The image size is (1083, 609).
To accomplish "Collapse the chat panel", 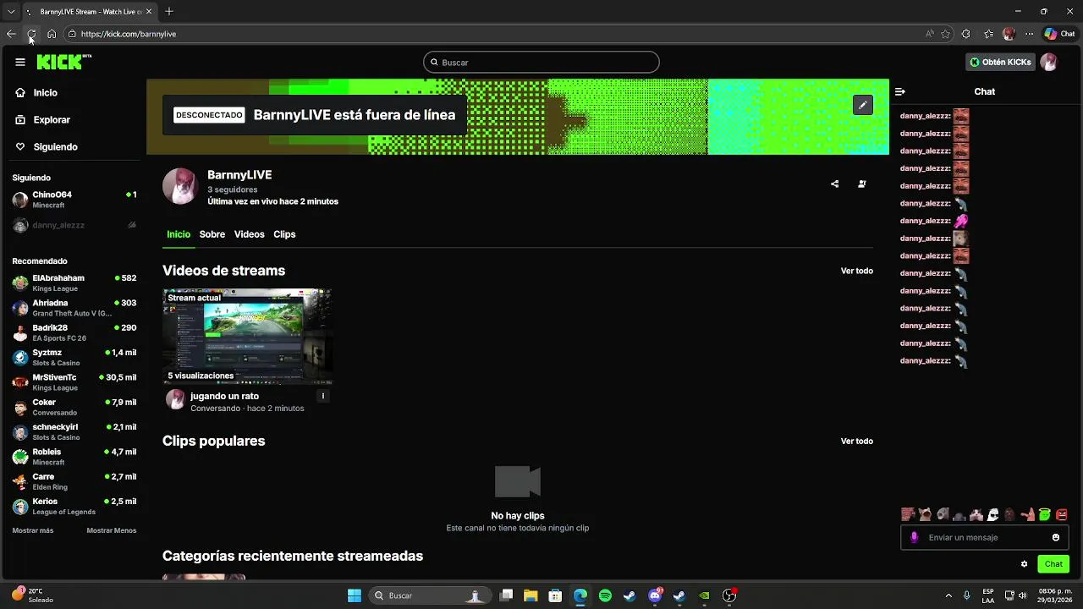I will tap(900, 91).
